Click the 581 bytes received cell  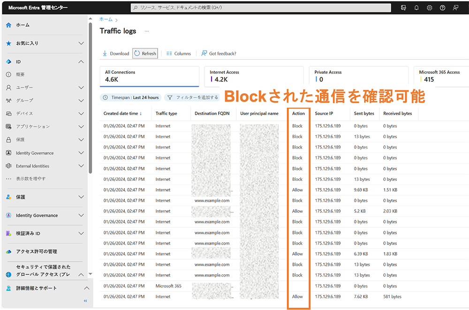[x=393, y=297]
